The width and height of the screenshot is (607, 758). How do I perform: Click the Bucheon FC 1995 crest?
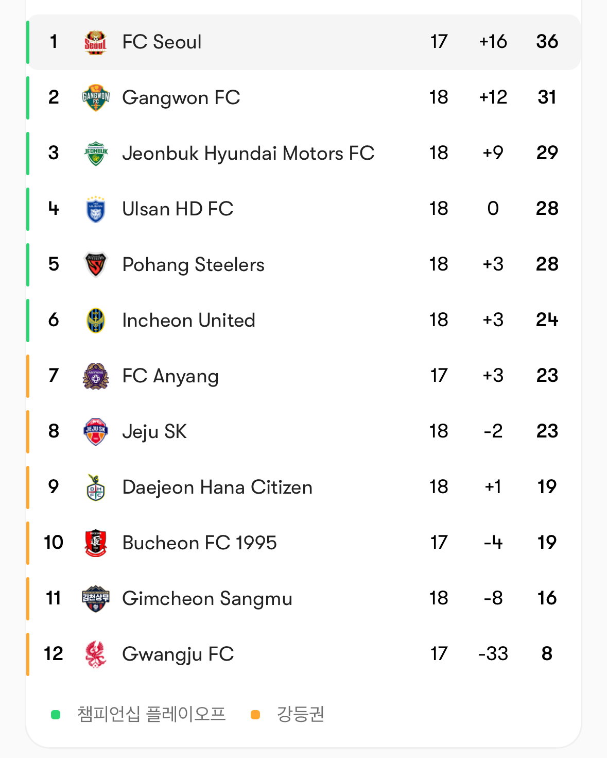(x=96, y=543)
